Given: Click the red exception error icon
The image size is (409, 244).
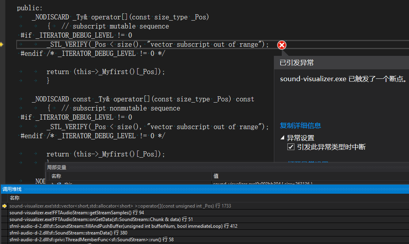Looking at the screenshot, I should (x=281, y=45).
